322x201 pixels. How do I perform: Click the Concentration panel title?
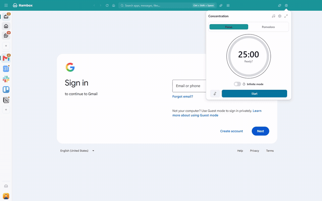coord(218,16)
